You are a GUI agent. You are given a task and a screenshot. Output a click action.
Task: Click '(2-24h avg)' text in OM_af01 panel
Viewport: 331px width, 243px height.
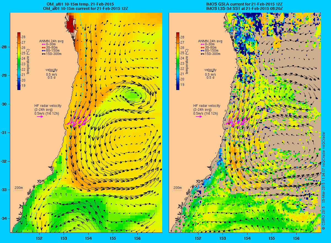[44, 110]
